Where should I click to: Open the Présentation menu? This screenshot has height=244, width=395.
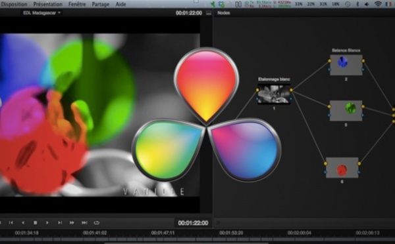tap(48, 5)
